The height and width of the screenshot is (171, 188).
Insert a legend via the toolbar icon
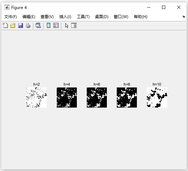[56, 25]
